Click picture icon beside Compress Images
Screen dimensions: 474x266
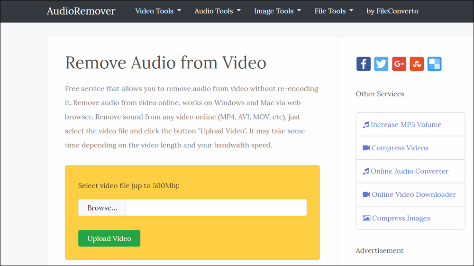366,218
